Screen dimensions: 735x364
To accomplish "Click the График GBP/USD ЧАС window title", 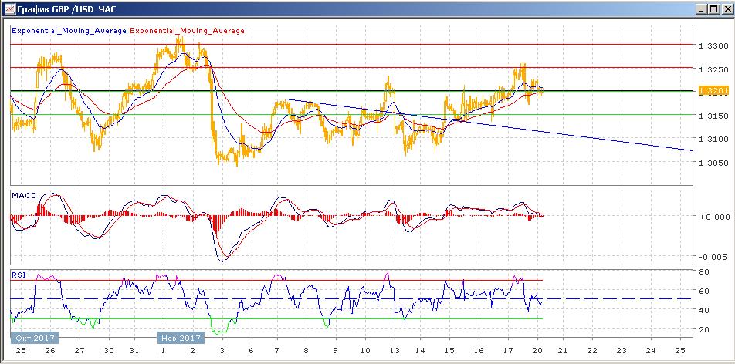I will [66, 9].
